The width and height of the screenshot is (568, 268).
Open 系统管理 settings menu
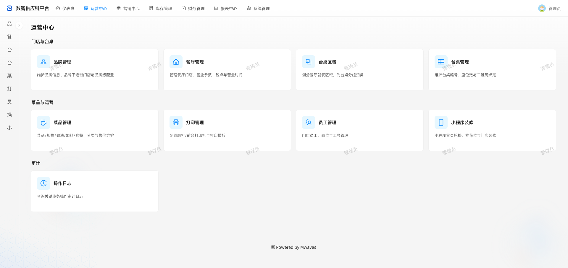coord(258,9)
